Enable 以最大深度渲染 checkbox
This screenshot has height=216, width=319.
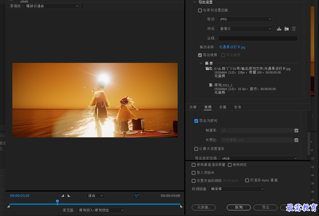click(x=196, y=149)
